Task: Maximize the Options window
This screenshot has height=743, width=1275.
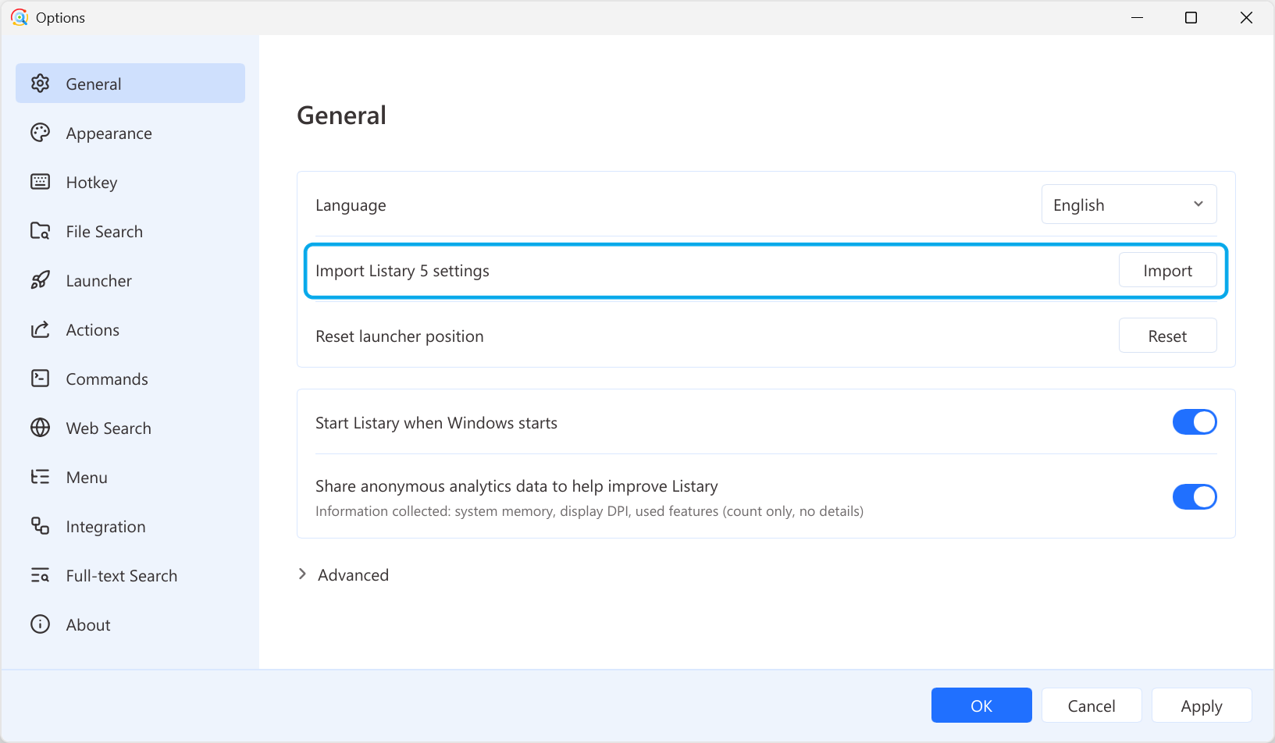Action: point(1191,17)
